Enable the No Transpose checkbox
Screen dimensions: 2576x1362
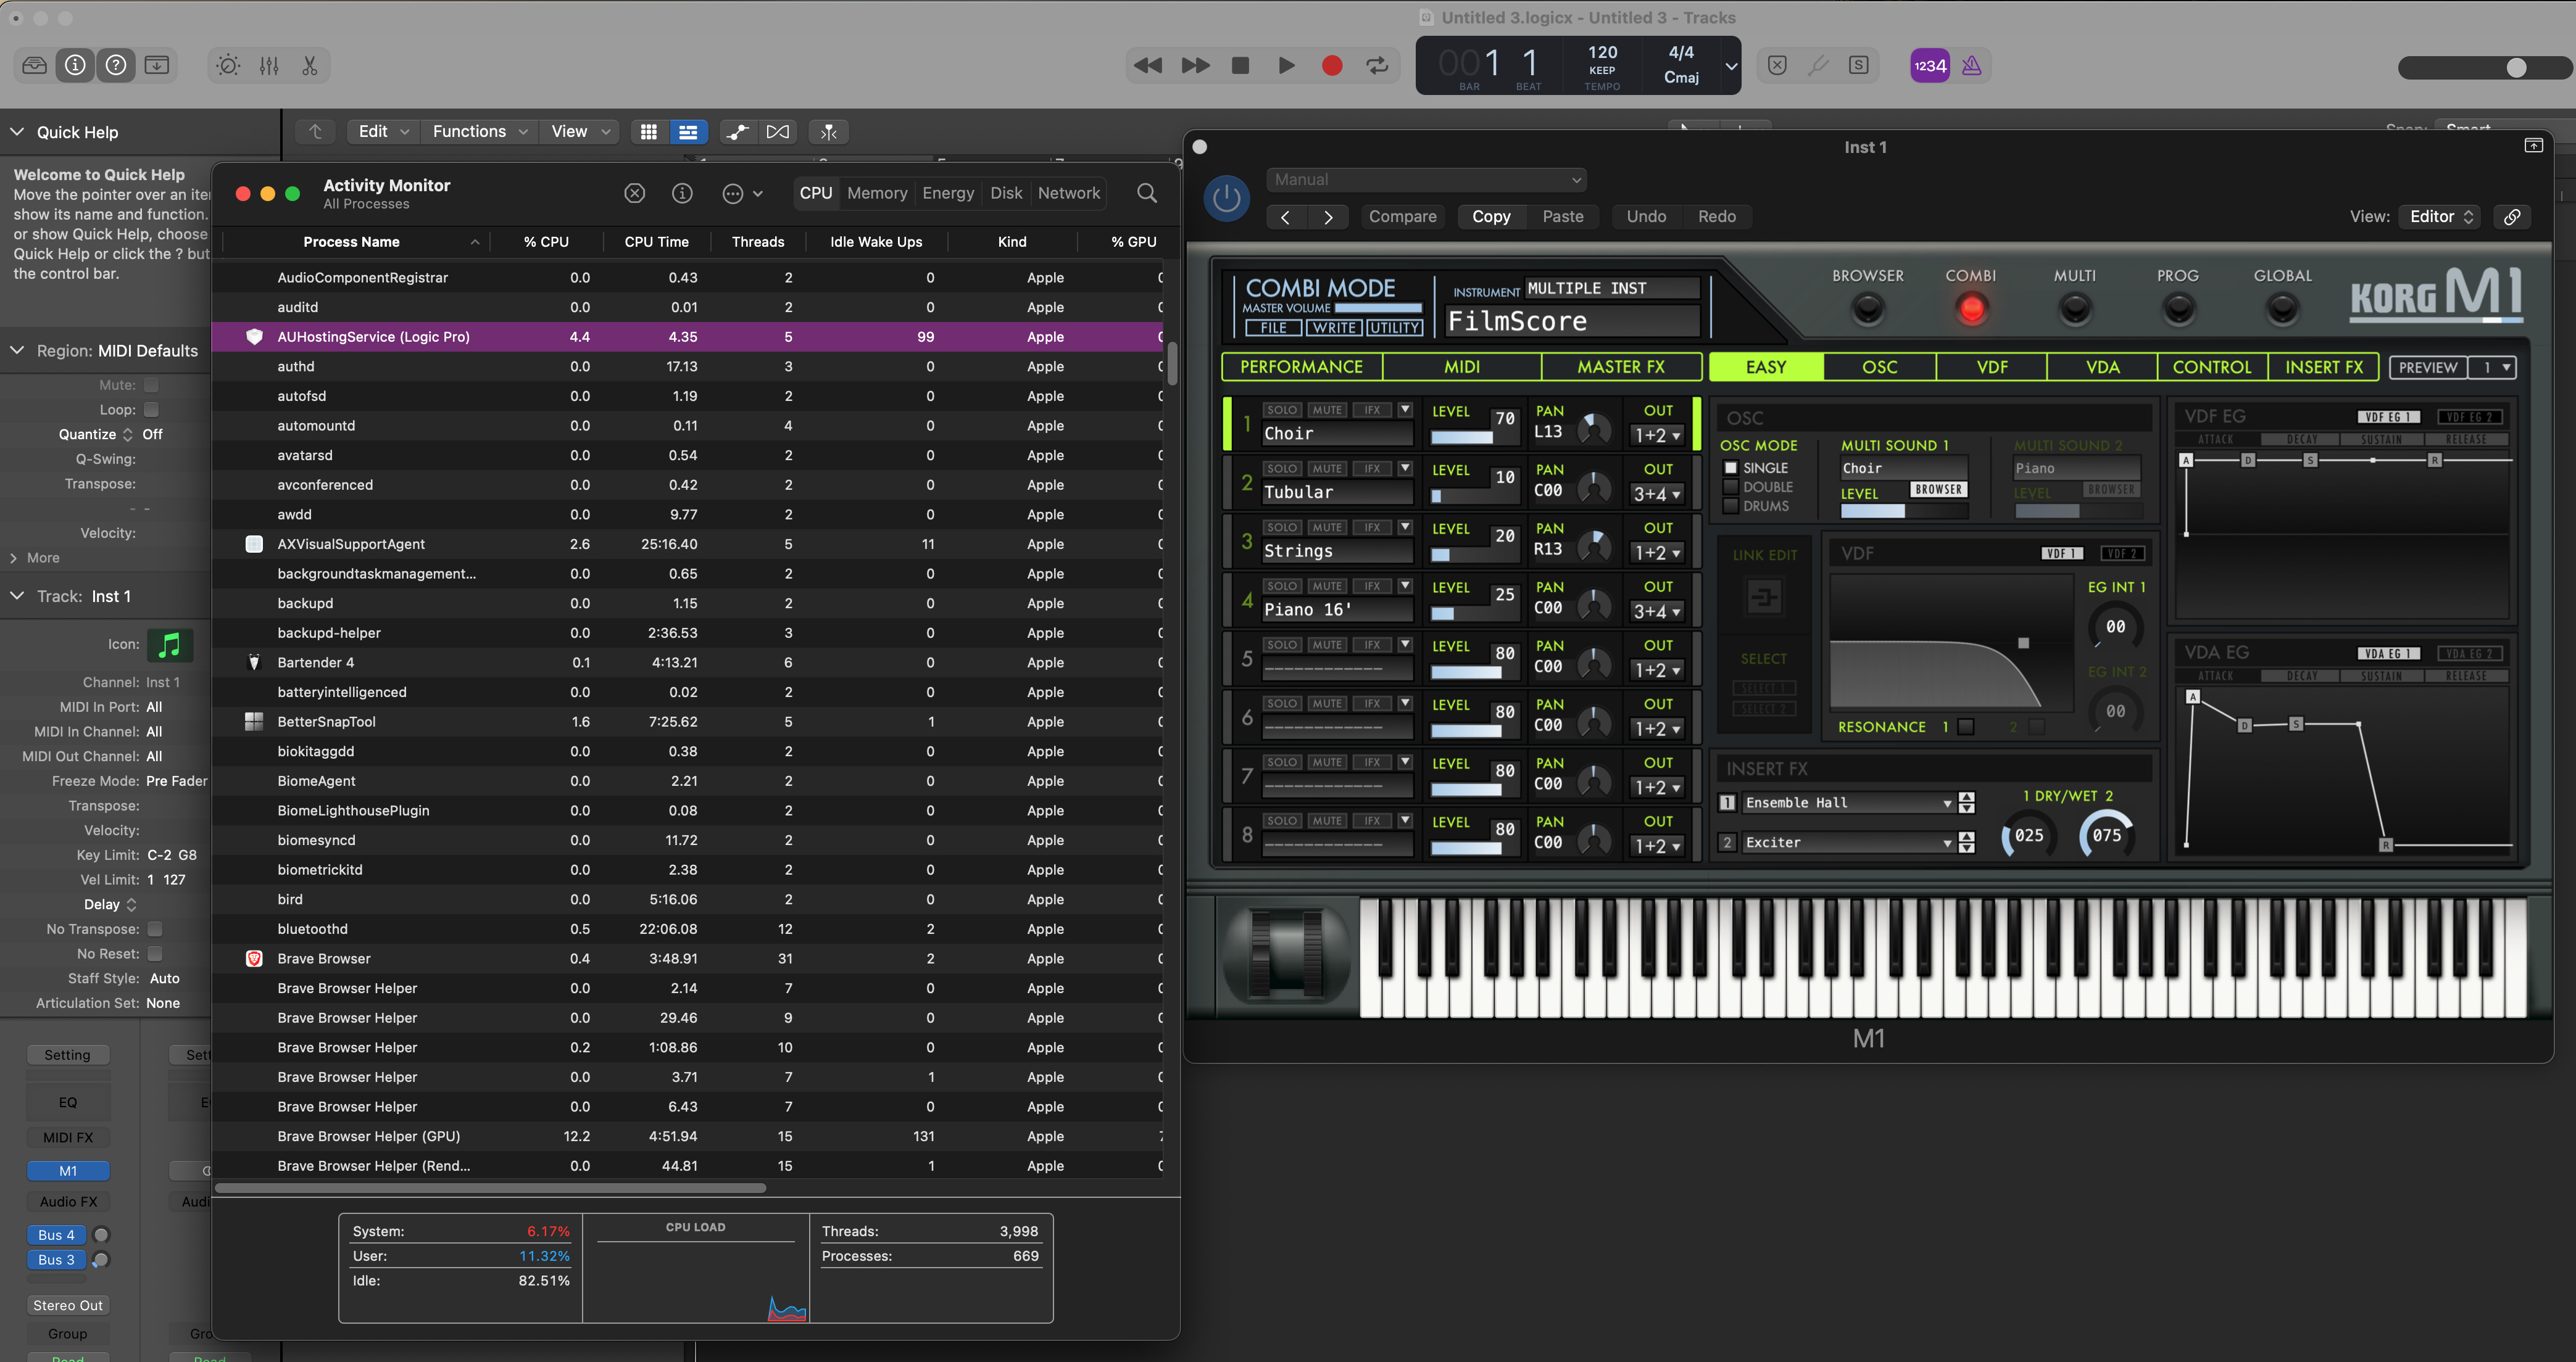(155, 930)
